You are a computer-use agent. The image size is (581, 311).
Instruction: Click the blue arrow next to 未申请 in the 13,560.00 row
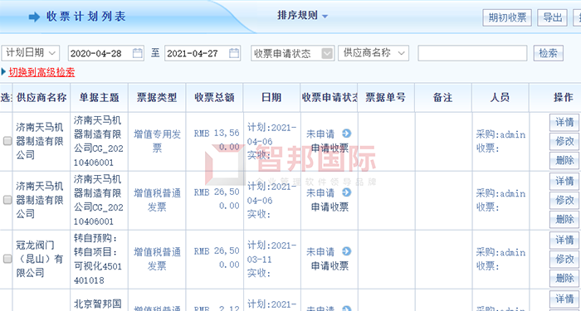(346, 134)
